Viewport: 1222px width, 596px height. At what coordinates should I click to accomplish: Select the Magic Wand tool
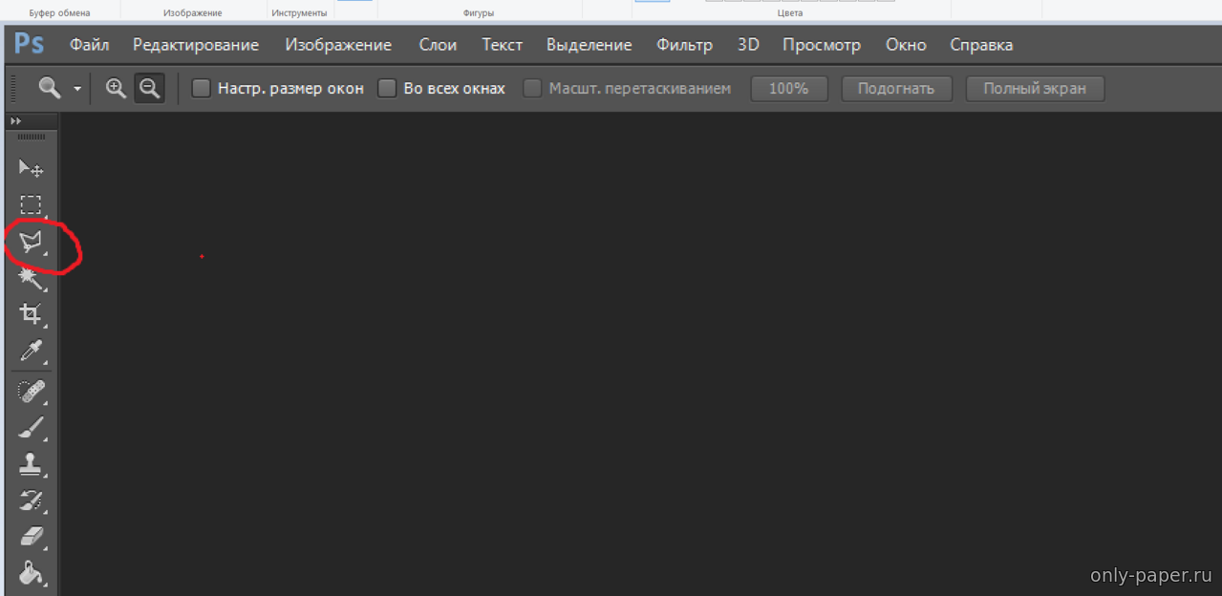point(31,278)
